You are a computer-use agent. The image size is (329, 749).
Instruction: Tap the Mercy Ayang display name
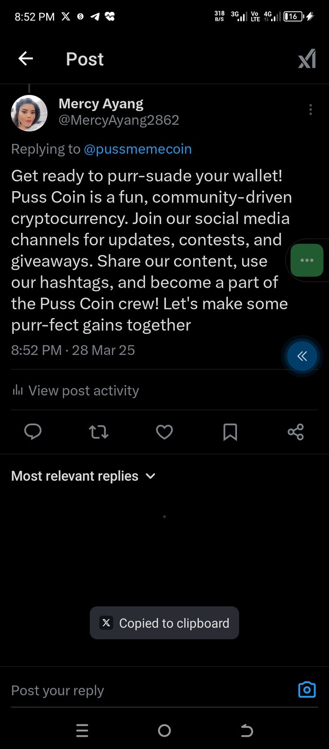click(101, 104)
